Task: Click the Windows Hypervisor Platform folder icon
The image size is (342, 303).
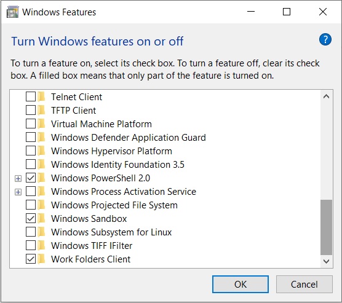Action: (x=41, y=151)
